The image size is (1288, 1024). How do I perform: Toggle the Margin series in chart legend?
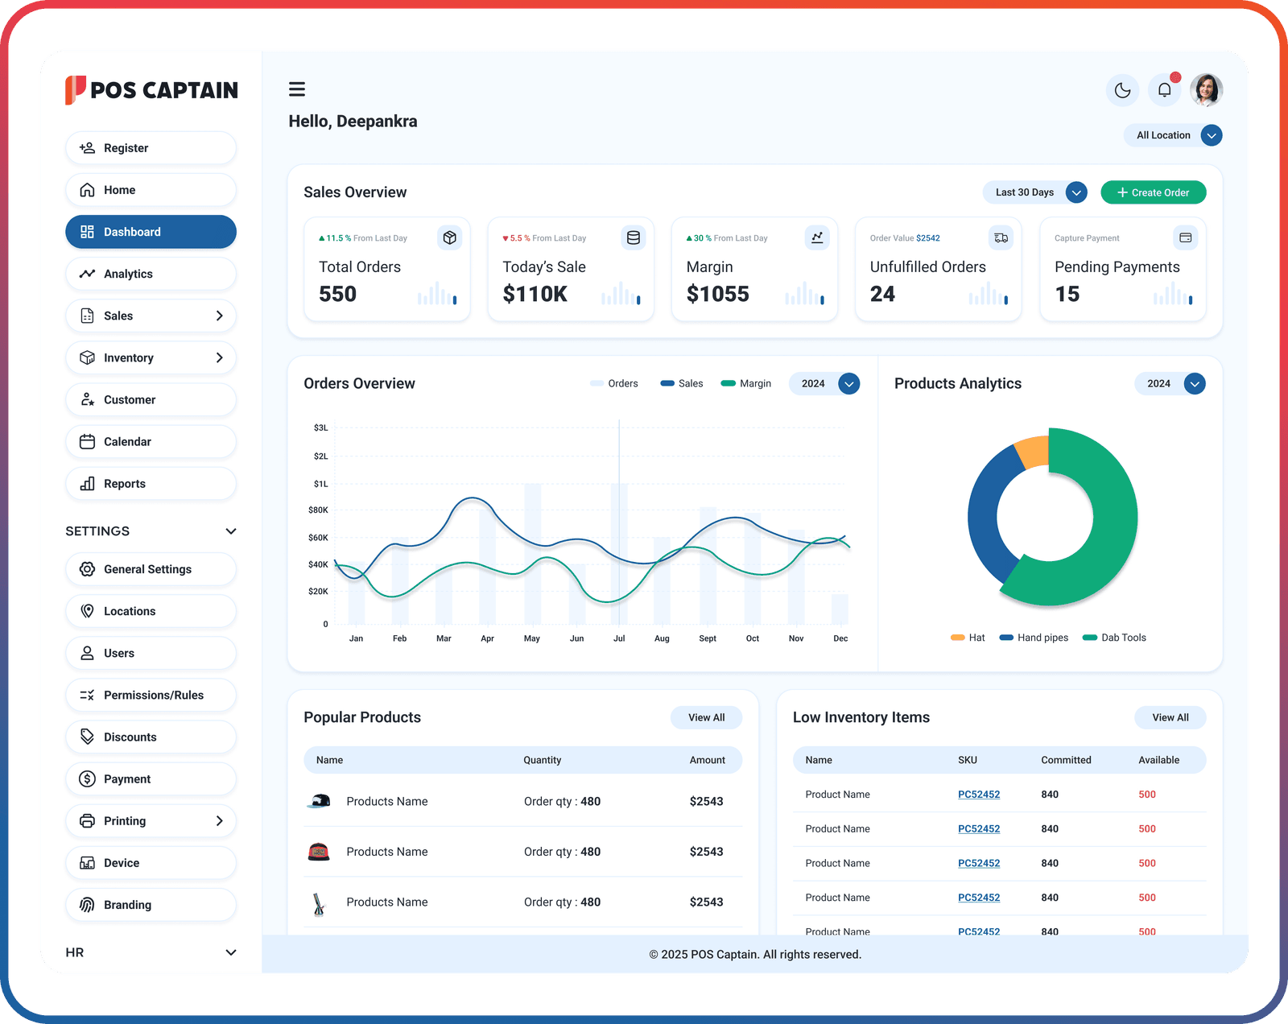[x=745, y=383]
